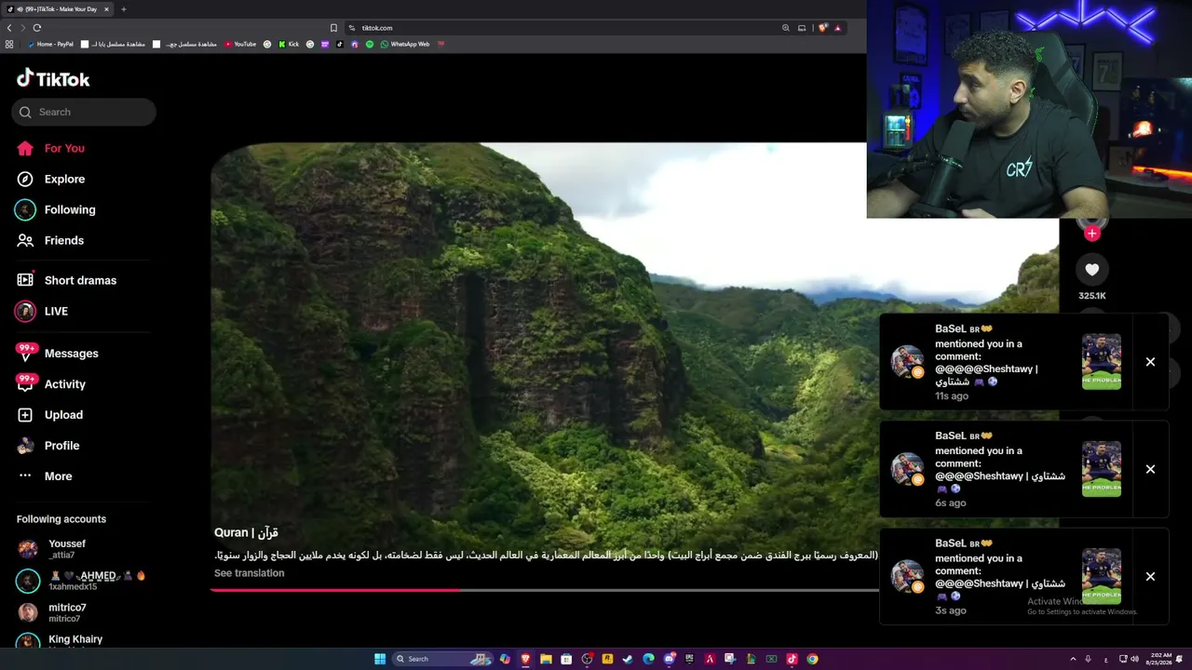
Task: Open the For You feed
Action: coord(51,148)
